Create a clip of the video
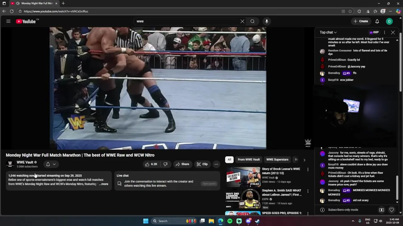The image size is (403, 226). click(202, 164)
